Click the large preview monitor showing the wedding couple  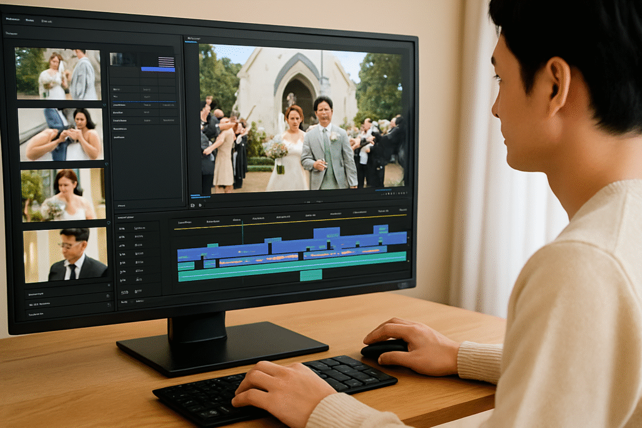pyautogui.click(x=302, y=118)
